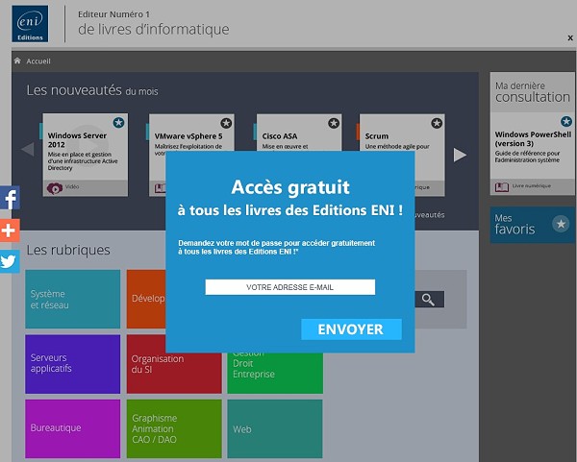Click the 'Accès gratuit' popup title
The height and width of the screenshot is (462, 577).
(290, 187)
